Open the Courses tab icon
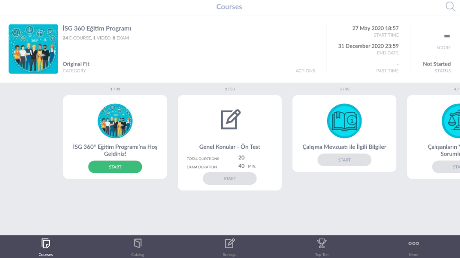This screenshot has width=460, height=258. (46, 243)
